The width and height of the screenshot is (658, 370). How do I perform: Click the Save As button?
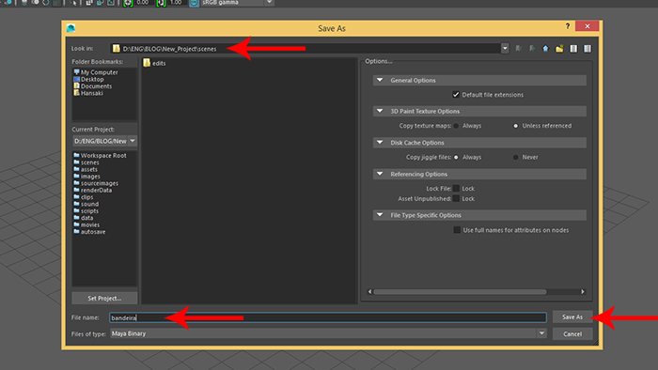coord(572,317)
